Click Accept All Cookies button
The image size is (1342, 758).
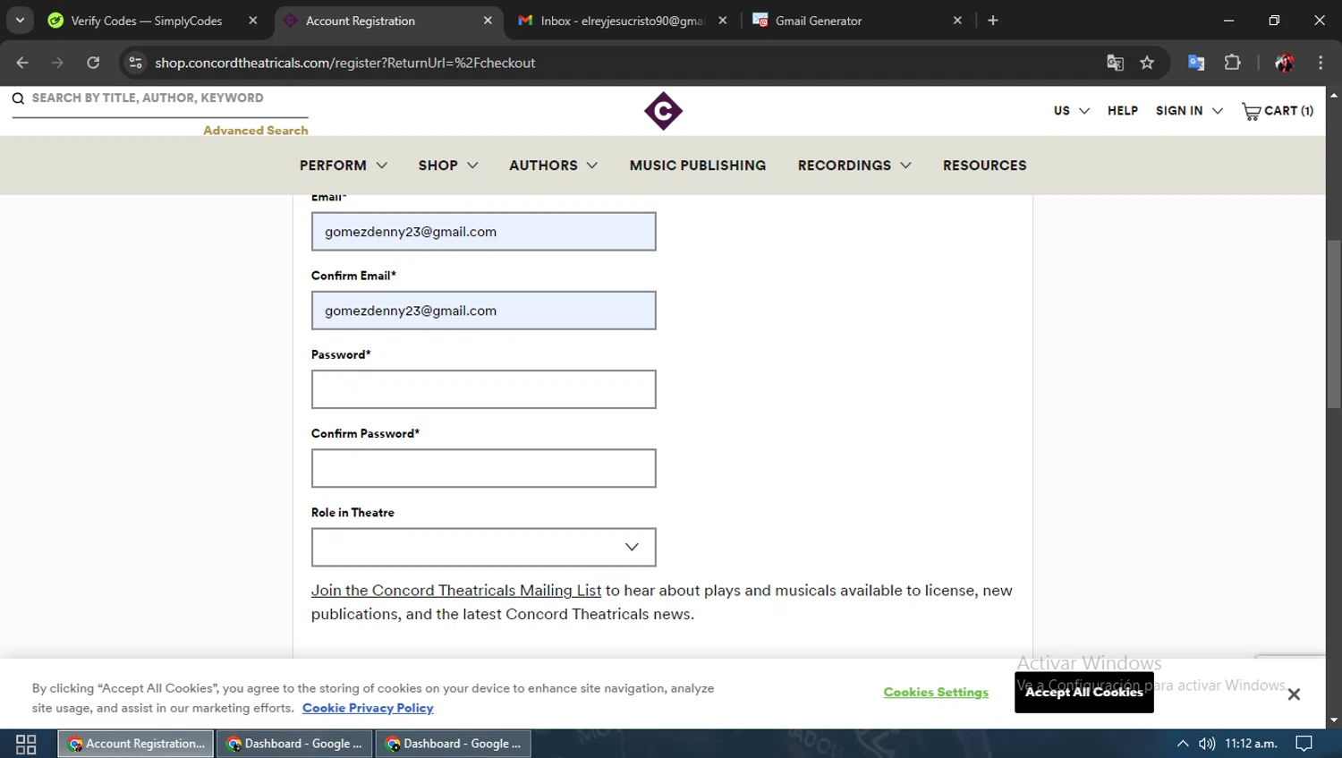point(1083,693)
